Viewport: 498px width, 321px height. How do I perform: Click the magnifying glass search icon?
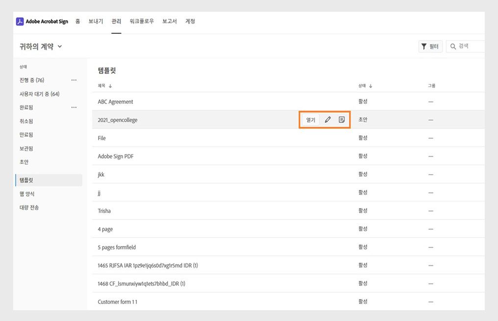(x=452, y=46)
